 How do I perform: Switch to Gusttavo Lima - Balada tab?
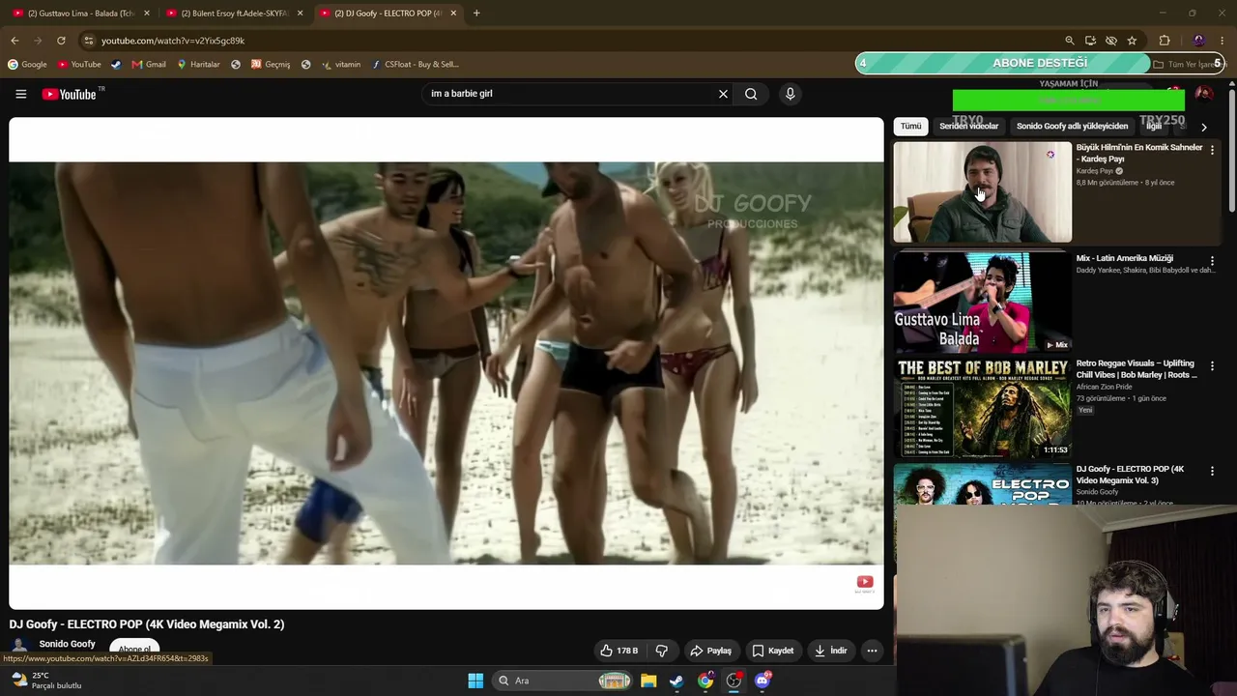click(x=79, y=14)
